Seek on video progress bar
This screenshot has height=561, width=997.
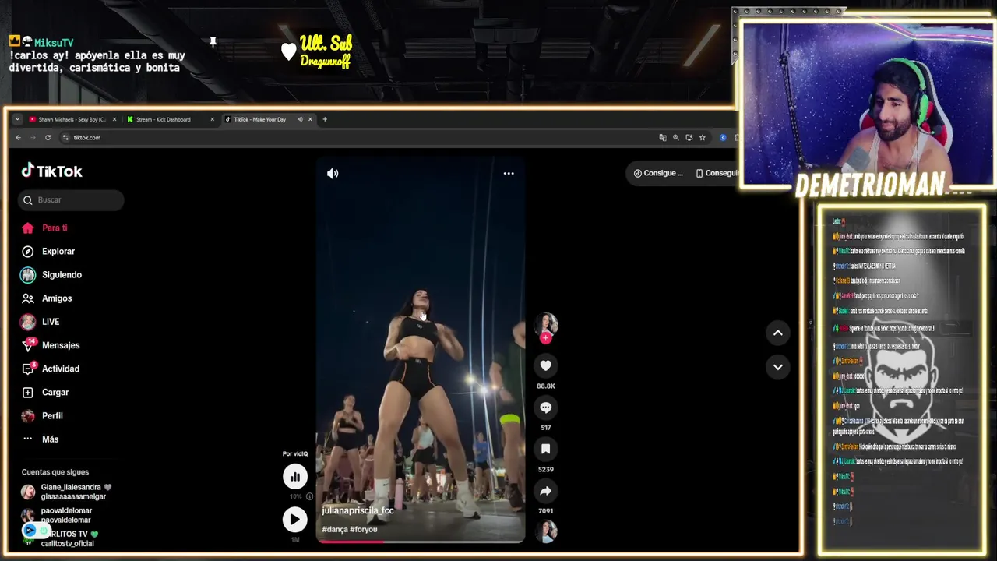(x=420, y=541)
